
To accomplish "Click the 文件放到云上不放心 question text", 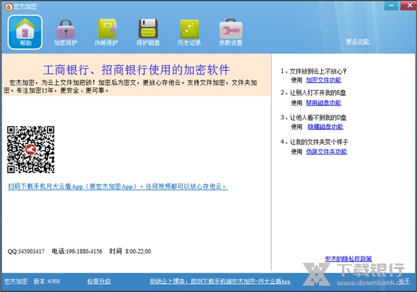I will (x=314, y=72).
